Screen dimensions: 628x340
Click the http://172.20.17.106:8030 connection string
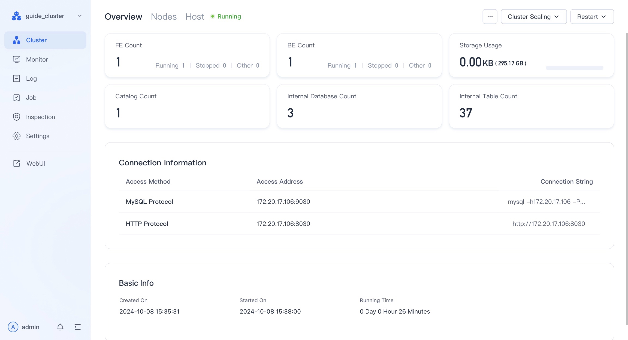(548, 224)
